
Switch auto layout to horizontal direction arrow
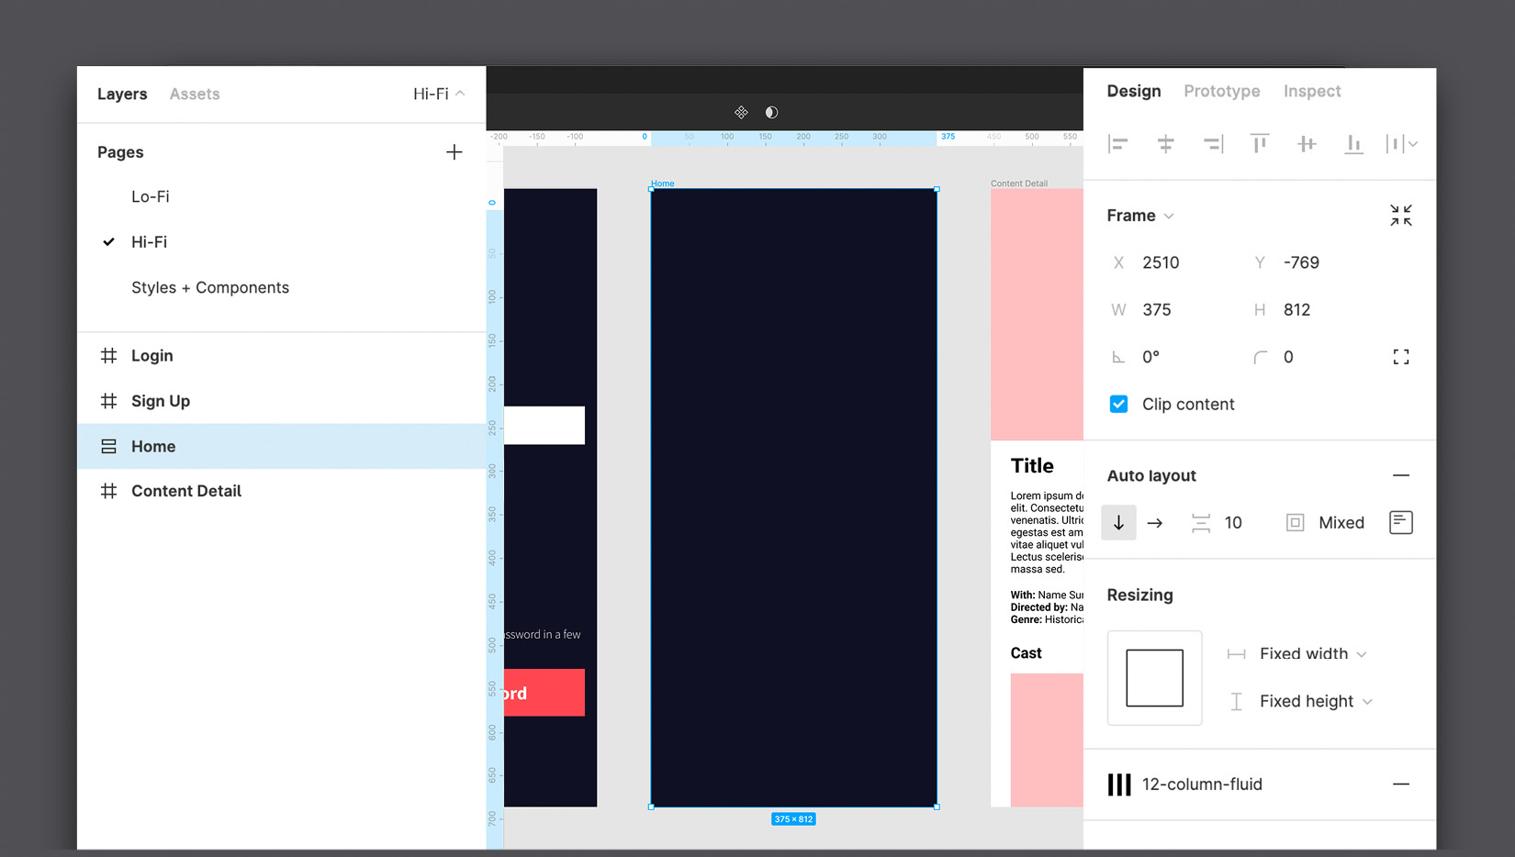[x=1155, y=522]
